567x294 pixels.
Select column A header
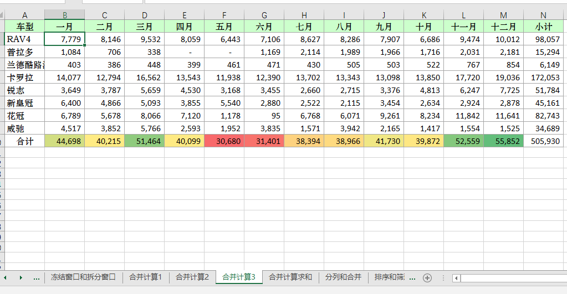tap(24, 15)
